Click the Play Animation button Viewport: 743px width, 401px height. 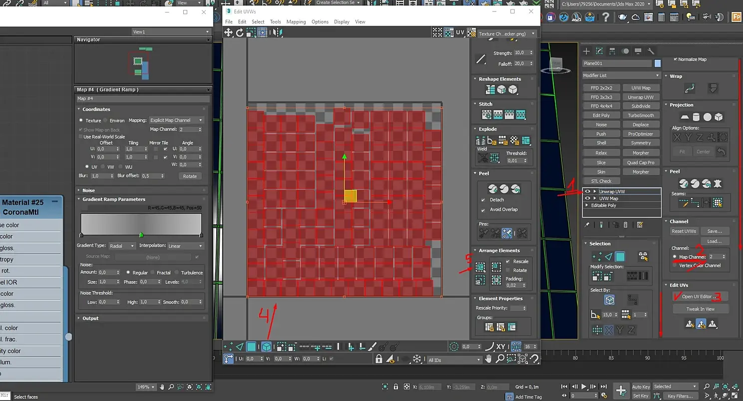click(x=583, y=387)
